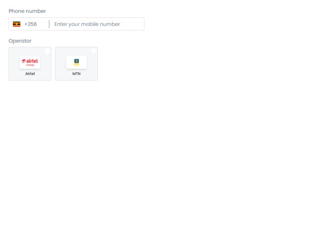Viewport: 332px width, 249px height.
Task: Click the "Operator" section label
Action: coord(20,41)
